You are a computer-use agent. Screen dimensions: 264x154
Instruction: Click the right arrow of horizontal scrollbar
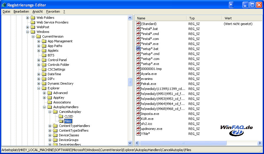click(260, 143)
